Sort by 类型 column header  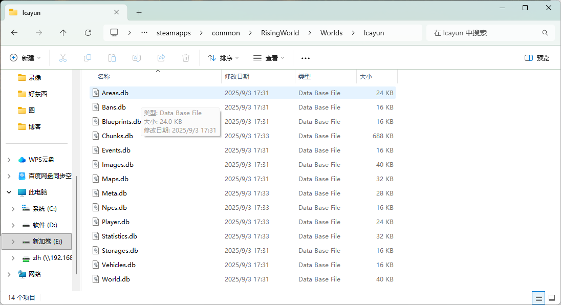pos(325,77)
